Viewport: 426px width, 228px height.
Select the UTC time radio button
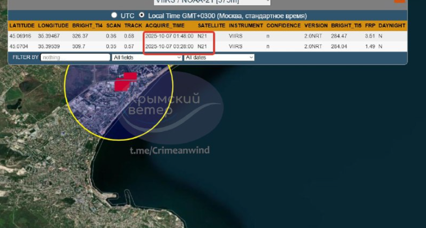coord(114,16)
